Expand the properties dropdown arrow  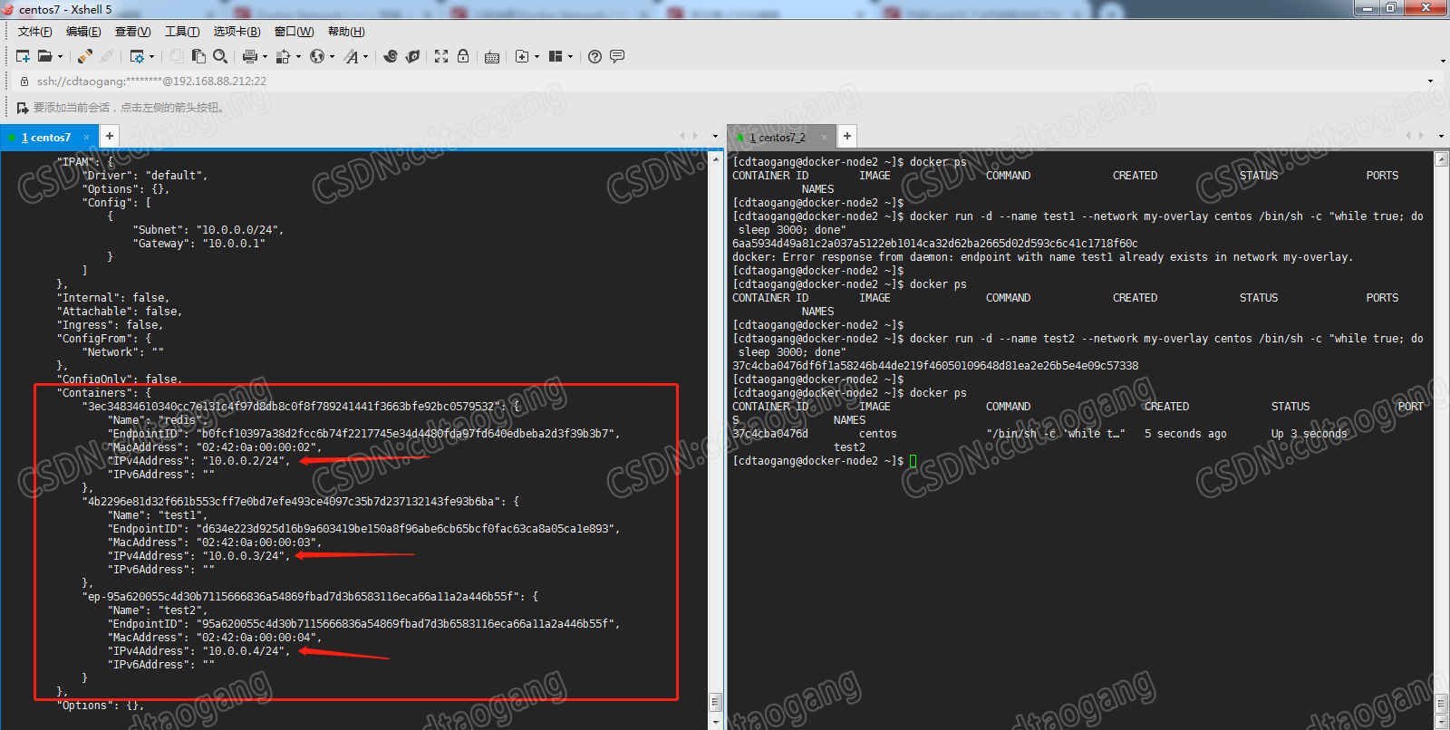(151, 57)
